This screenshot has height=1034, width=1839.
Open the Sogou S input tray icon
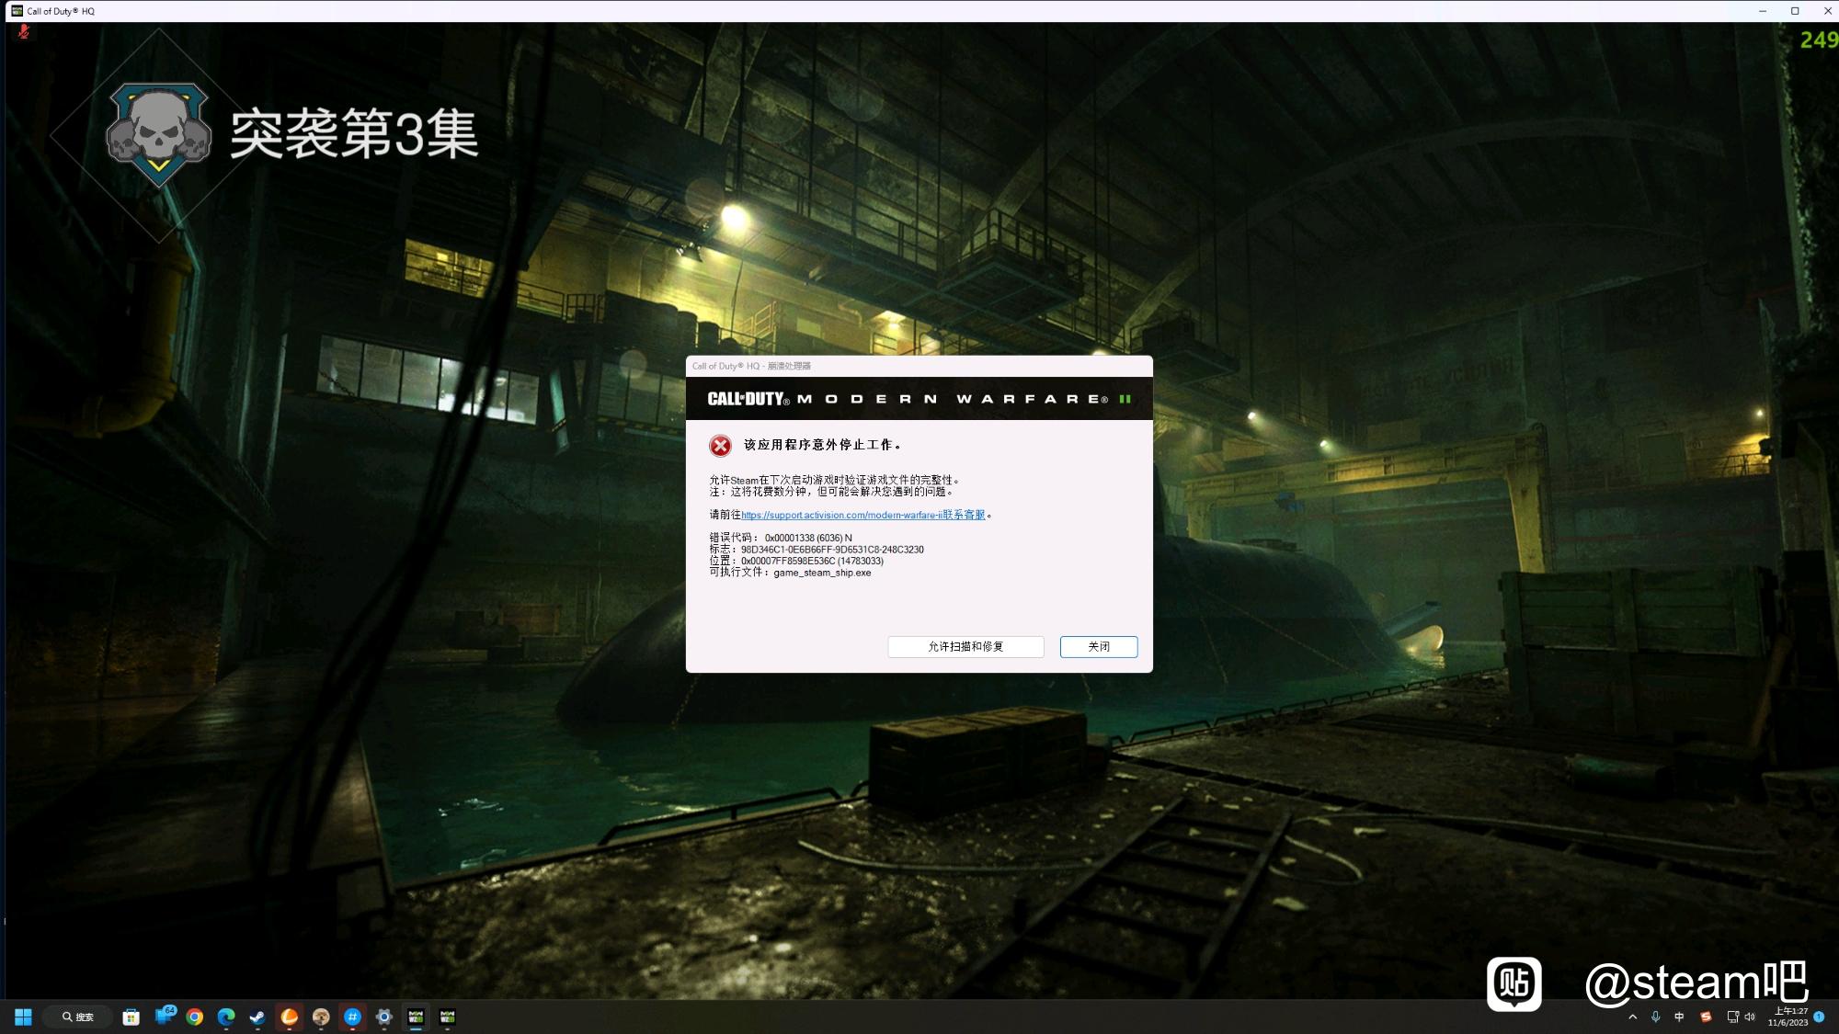click(1706, 1017)
